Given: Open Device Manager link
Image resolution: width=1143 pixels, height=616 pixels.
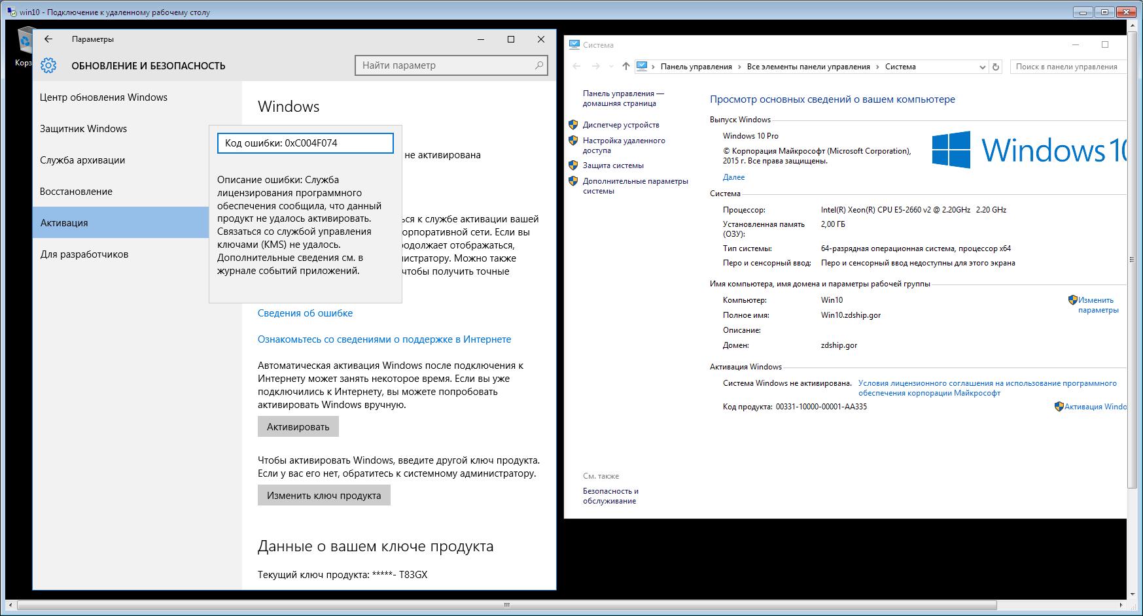Looking at the screenshot, I should point(621,124).
